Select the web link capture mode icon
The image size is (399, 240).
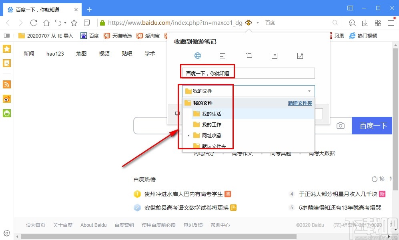pyautogui.click(x=198, y=56)
